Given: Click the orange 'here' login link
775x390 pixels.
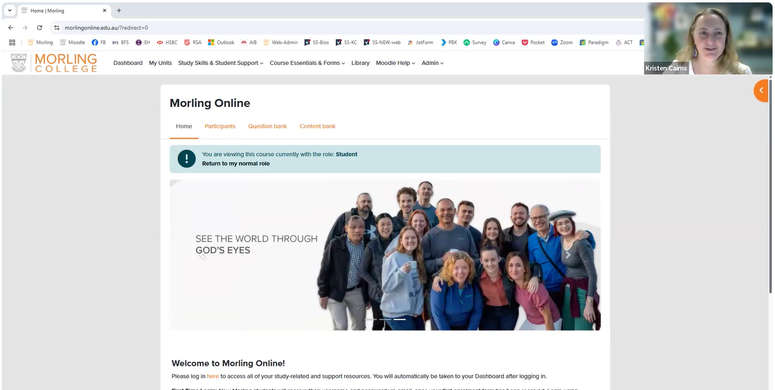Looking at the screenshot, I should click(x=213, y=376).
